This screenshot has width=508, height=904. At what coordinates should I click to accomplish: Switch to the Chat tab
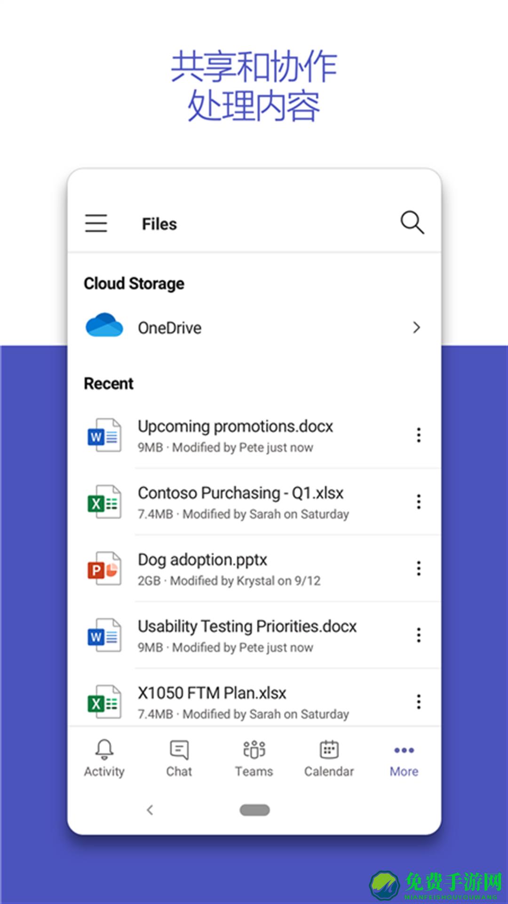pos(179,758)
